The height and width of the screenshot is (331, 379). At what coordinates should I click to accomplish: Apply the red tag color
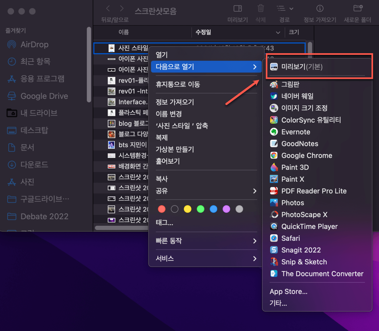[x=162, y=209]
